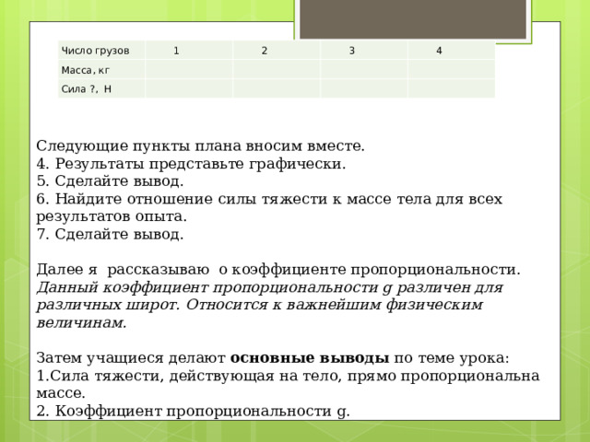
Task: Select the column header cell '2'
Action: tap(277, 51)
